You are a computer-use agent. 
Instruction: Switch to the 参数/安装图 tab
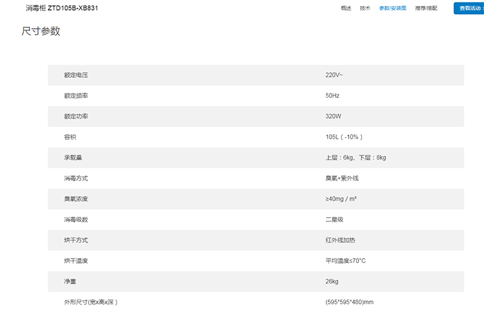pyautogui.click(x=393, y=9)
